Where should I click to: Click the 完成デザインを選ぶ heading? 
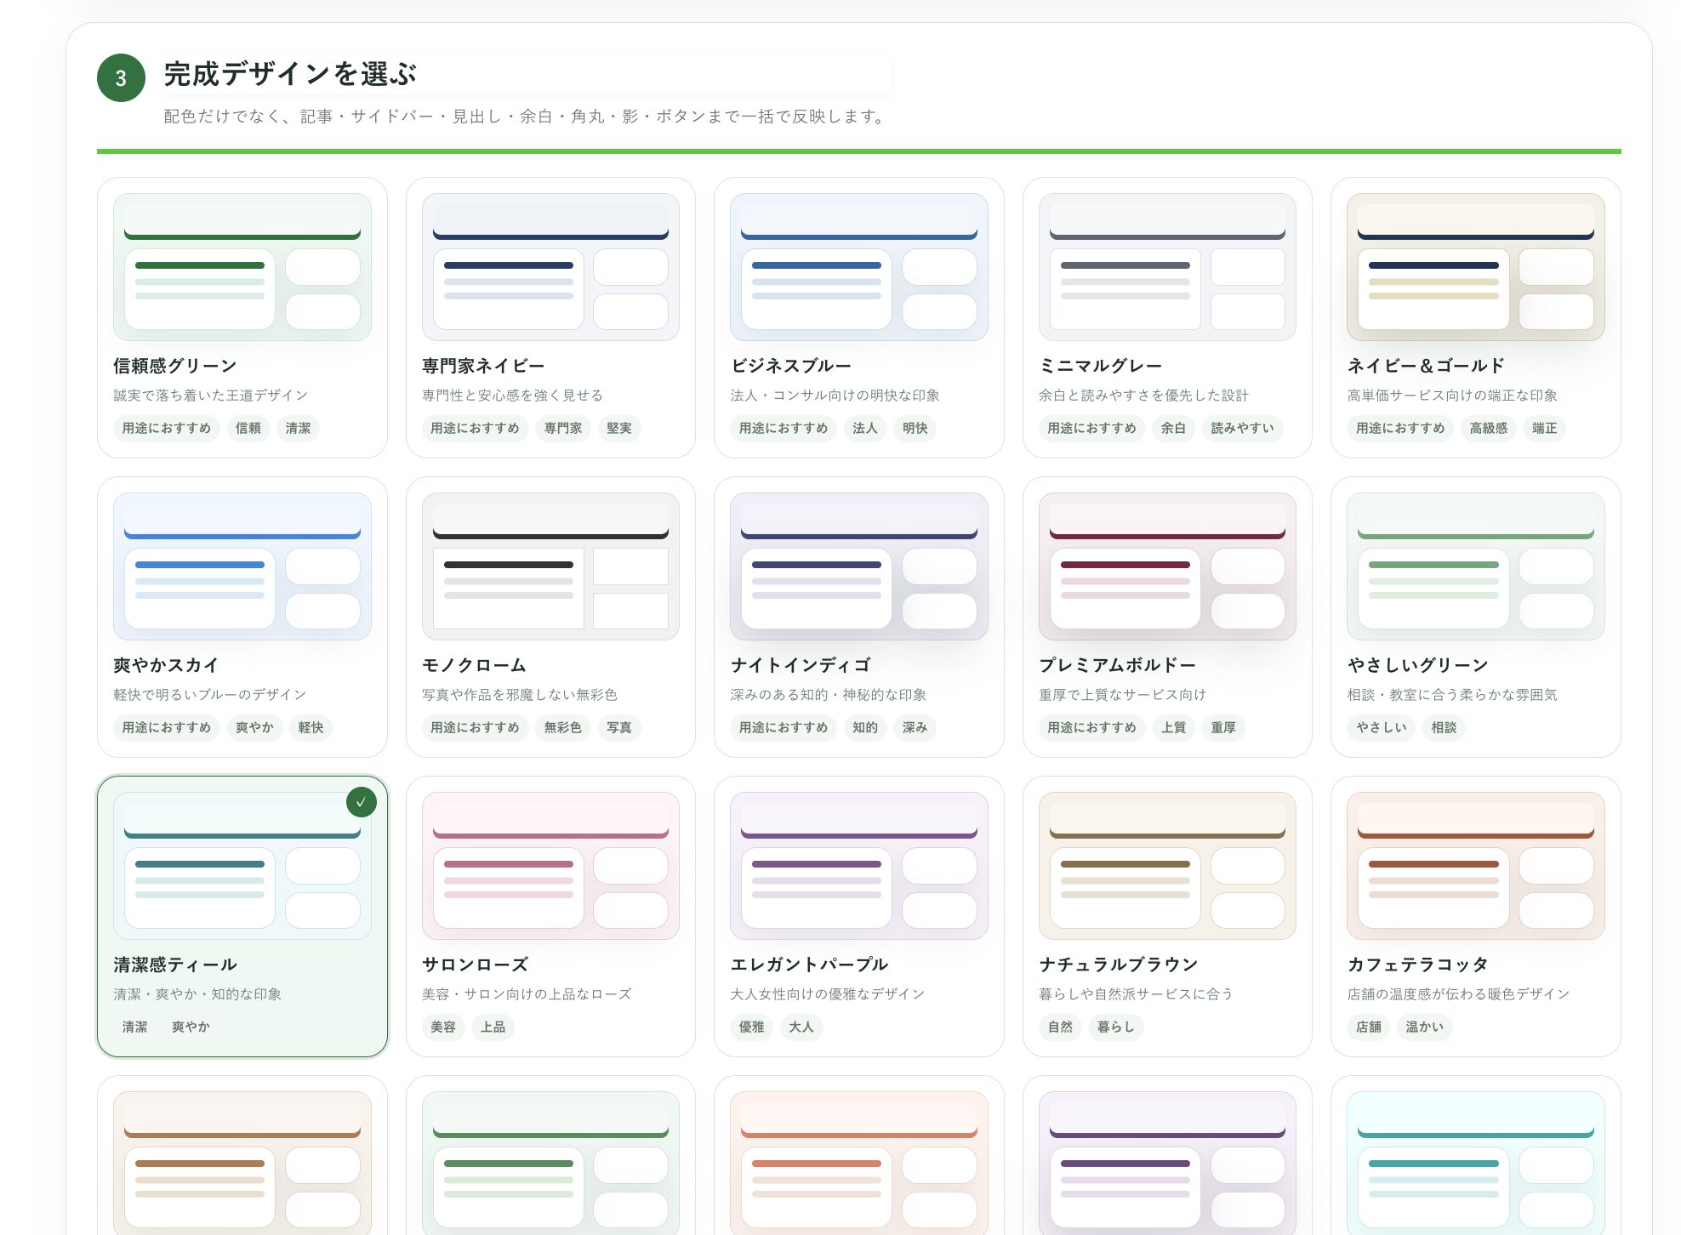(x=290, y=74)
